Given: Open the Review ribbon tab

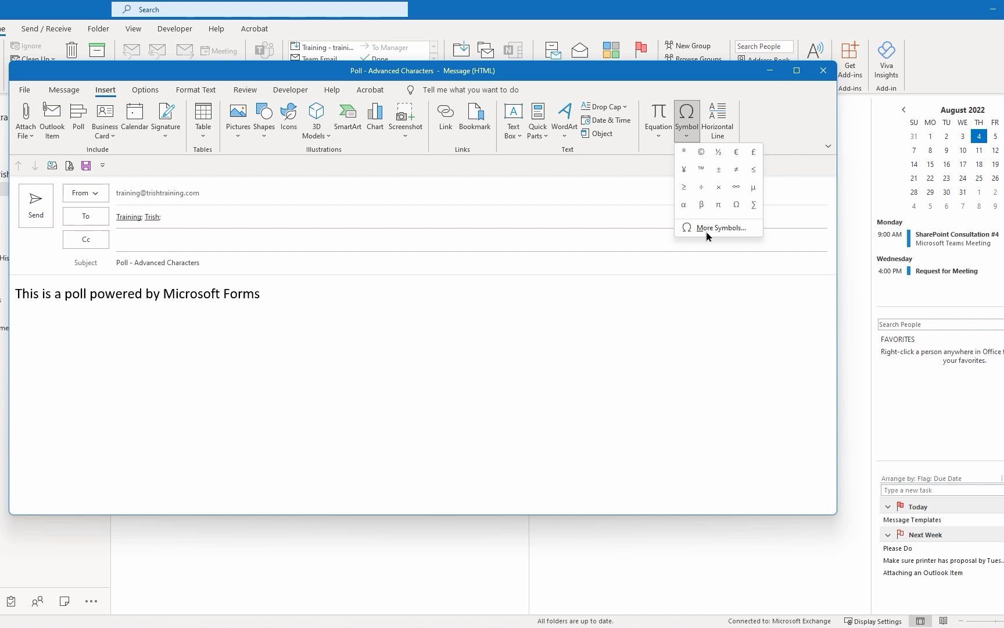Looking at the screenshot, I should (245, 90).
